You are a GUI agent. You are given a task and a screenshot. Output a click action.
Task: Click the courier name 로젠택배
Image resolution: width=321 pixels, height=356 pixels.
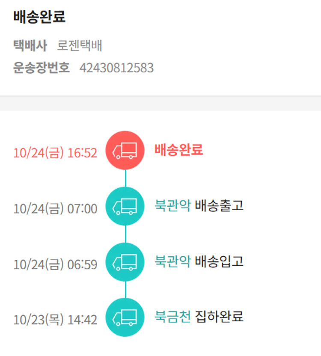tap(80, 46)
